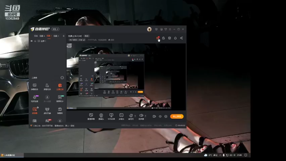Image resolution: width=286 pixels, height=161 pixels.
Task: Click the stream title text above preview
Action: tap(75, 36)
